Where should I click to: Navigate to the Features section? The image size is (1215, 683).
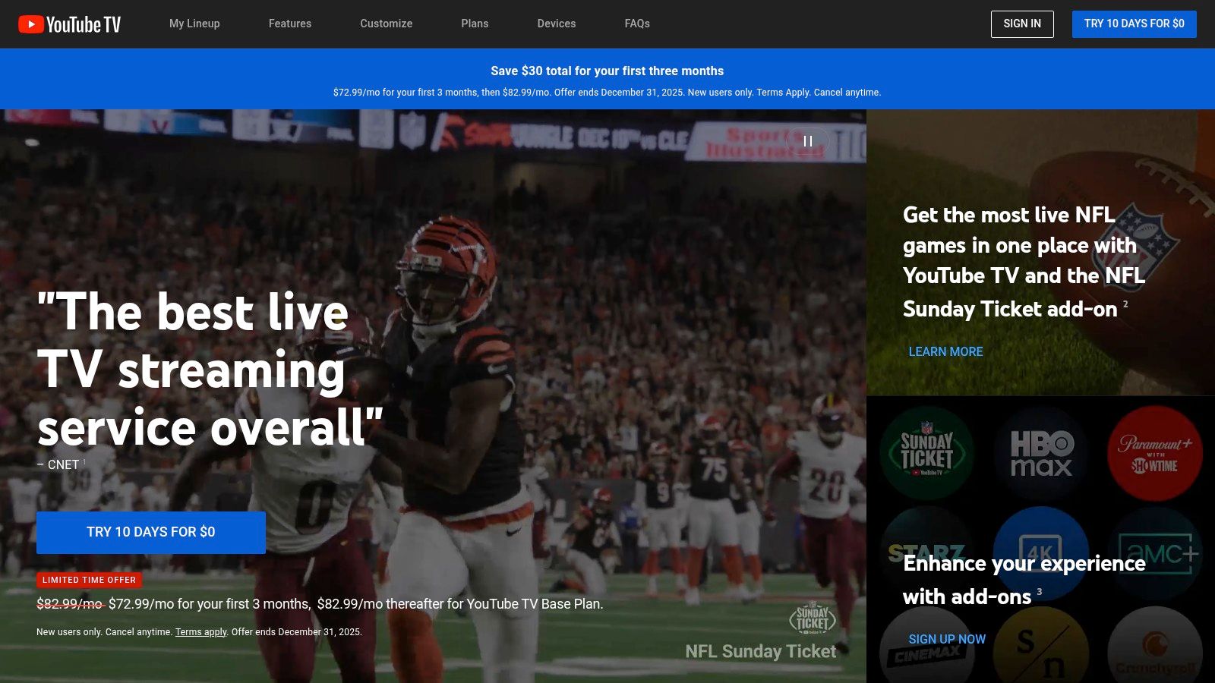(x=289, y=24)
